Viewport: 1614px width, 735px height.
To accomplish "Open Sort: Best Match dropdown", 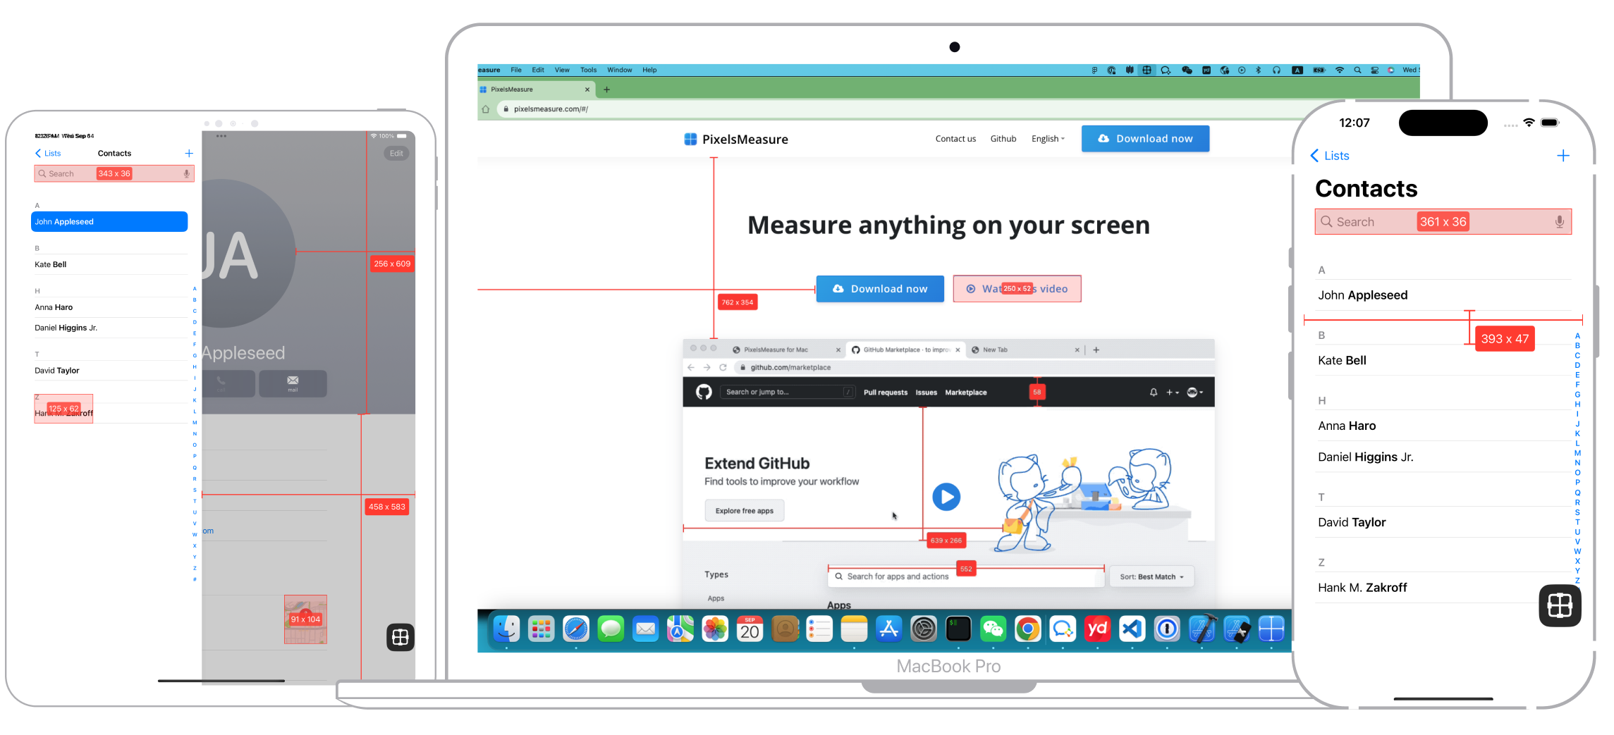I will pyautogui.click(x=1151, y=576).
